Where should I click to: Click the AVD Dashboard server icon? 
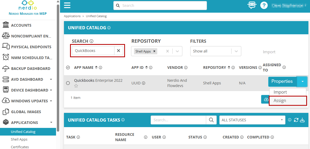pyautogui.click(x=6, y=79)
